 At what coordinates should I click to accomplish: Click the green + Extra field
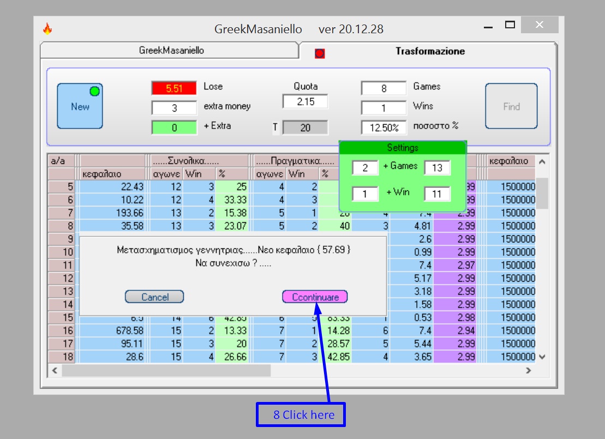pos(174,127)
